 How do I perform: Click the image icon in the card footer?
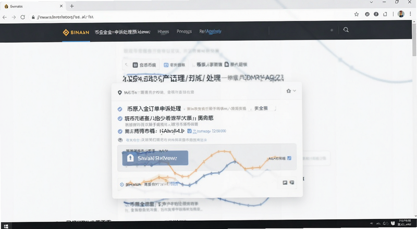coord(285,183)
